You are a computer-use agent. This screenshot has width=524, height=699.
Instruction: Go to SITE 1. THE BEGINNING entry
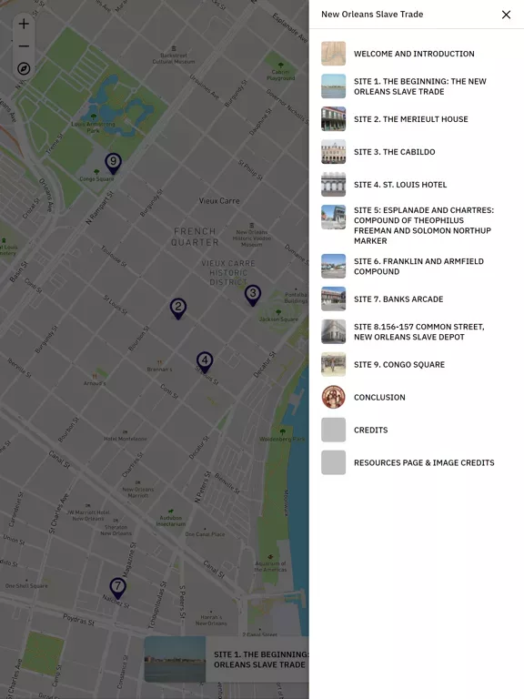click(419, 86)
